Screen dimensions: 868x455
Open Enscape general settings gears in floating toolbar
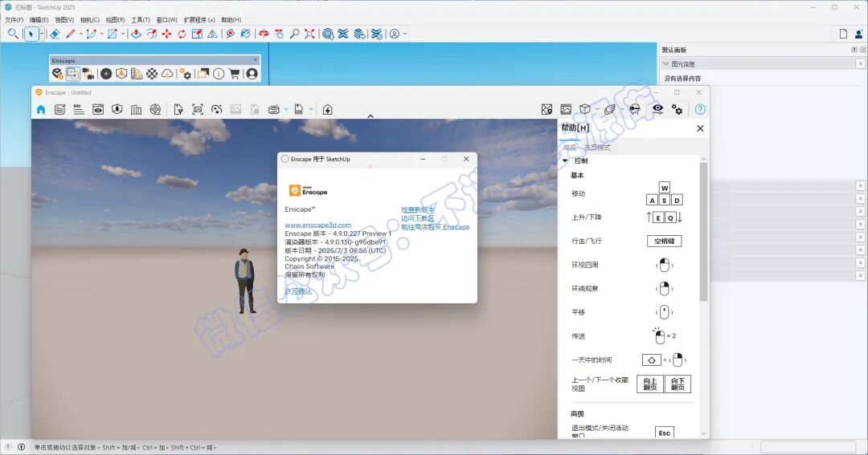coord(186,74)
